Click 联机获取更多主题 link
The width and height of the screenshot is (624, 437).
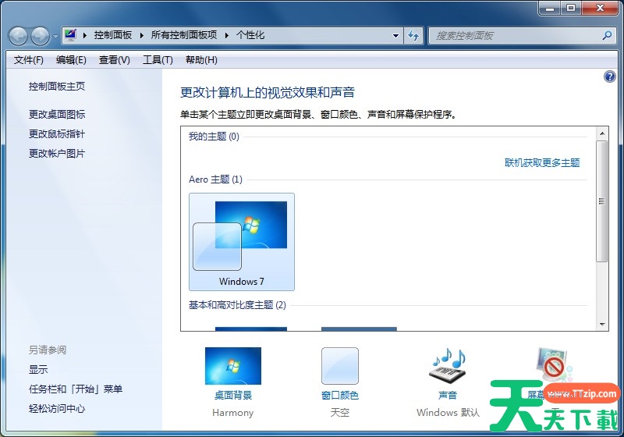542,163
